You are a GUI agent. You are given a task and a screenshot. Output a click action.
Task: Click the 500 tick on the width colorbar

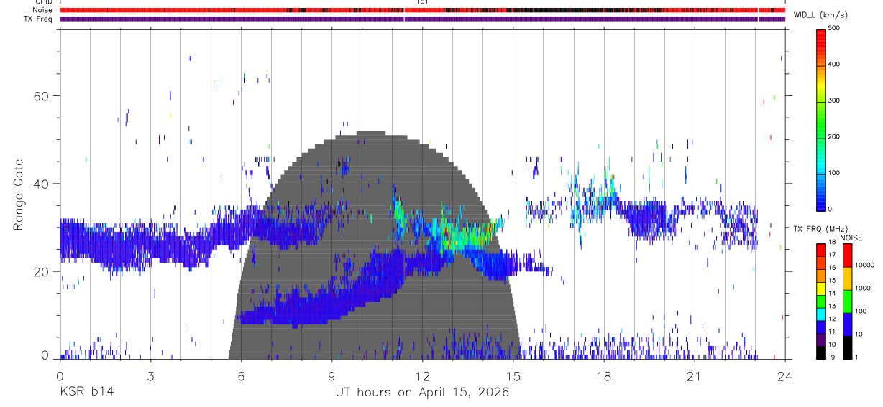coord(834,28)
